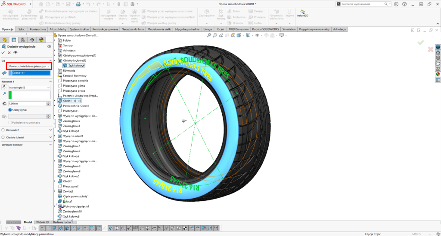
Task: Expand the Zawijaj2 tree node
Action: [55, 191]
